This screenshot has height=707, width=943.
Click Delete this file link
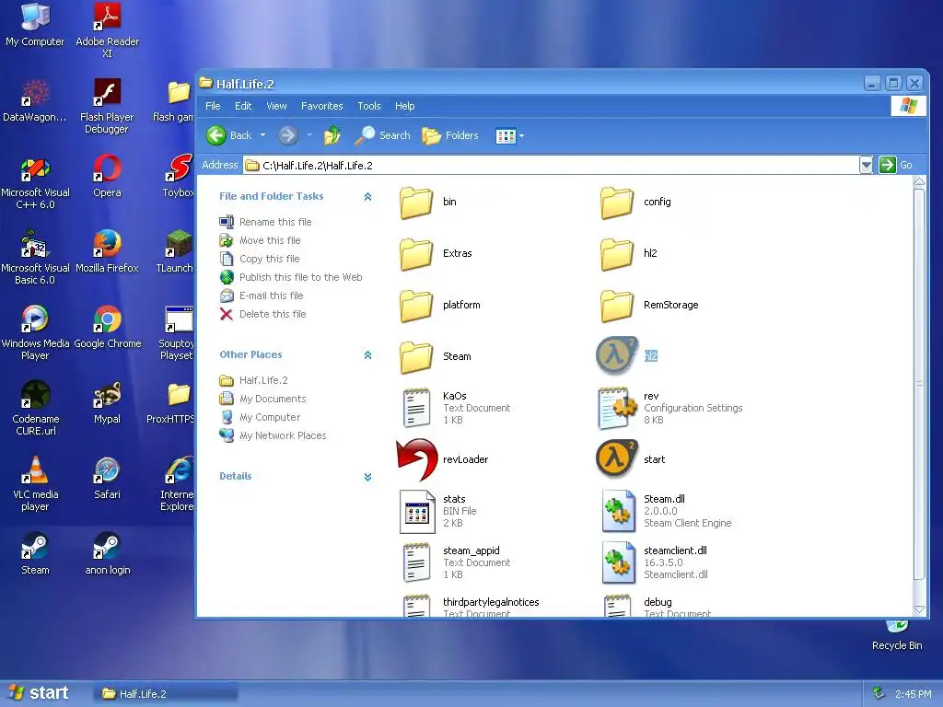tap(273, 314)
